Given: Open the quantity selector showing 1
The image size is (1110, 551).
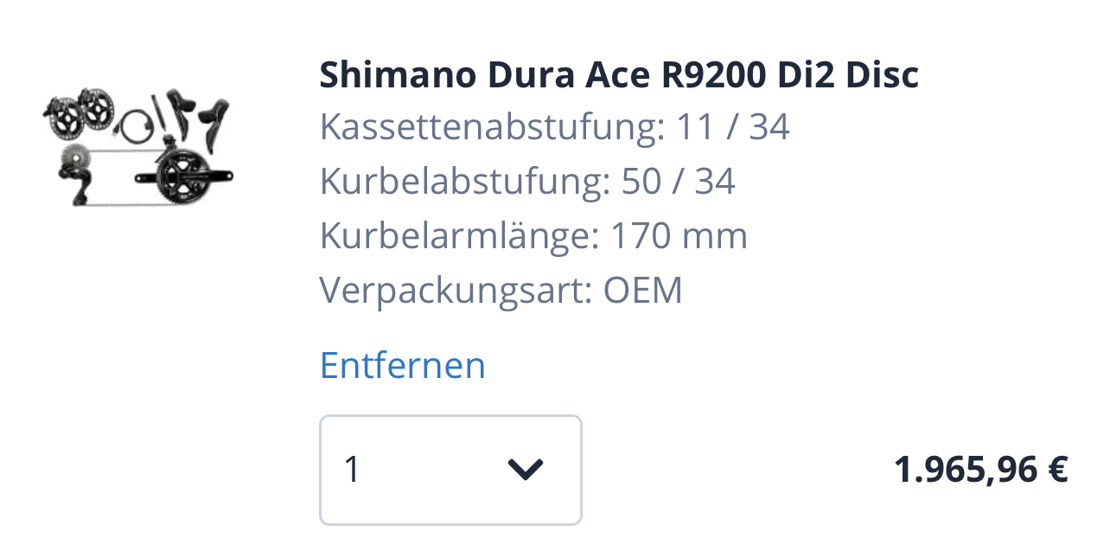Looking at the screenshot, I should tap(450, 470).
